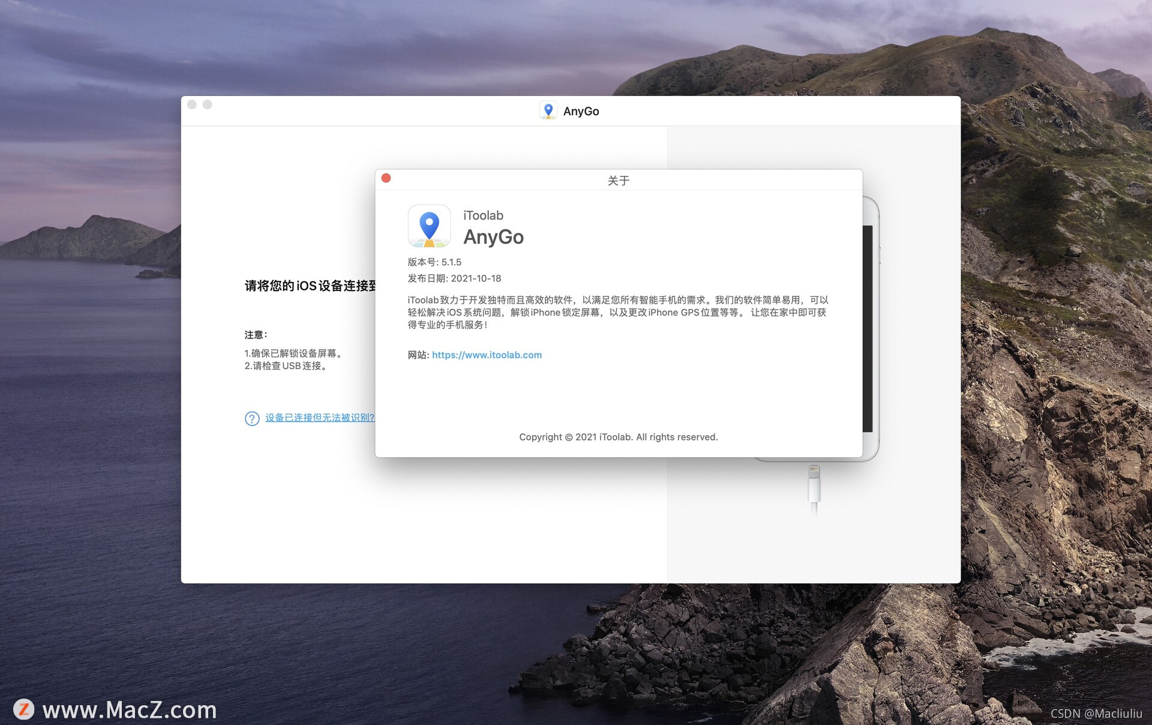Click the AnyGo icon in main title bar
The height and width of the screenshot is (725, 1152).
click(x=548, y=110)
